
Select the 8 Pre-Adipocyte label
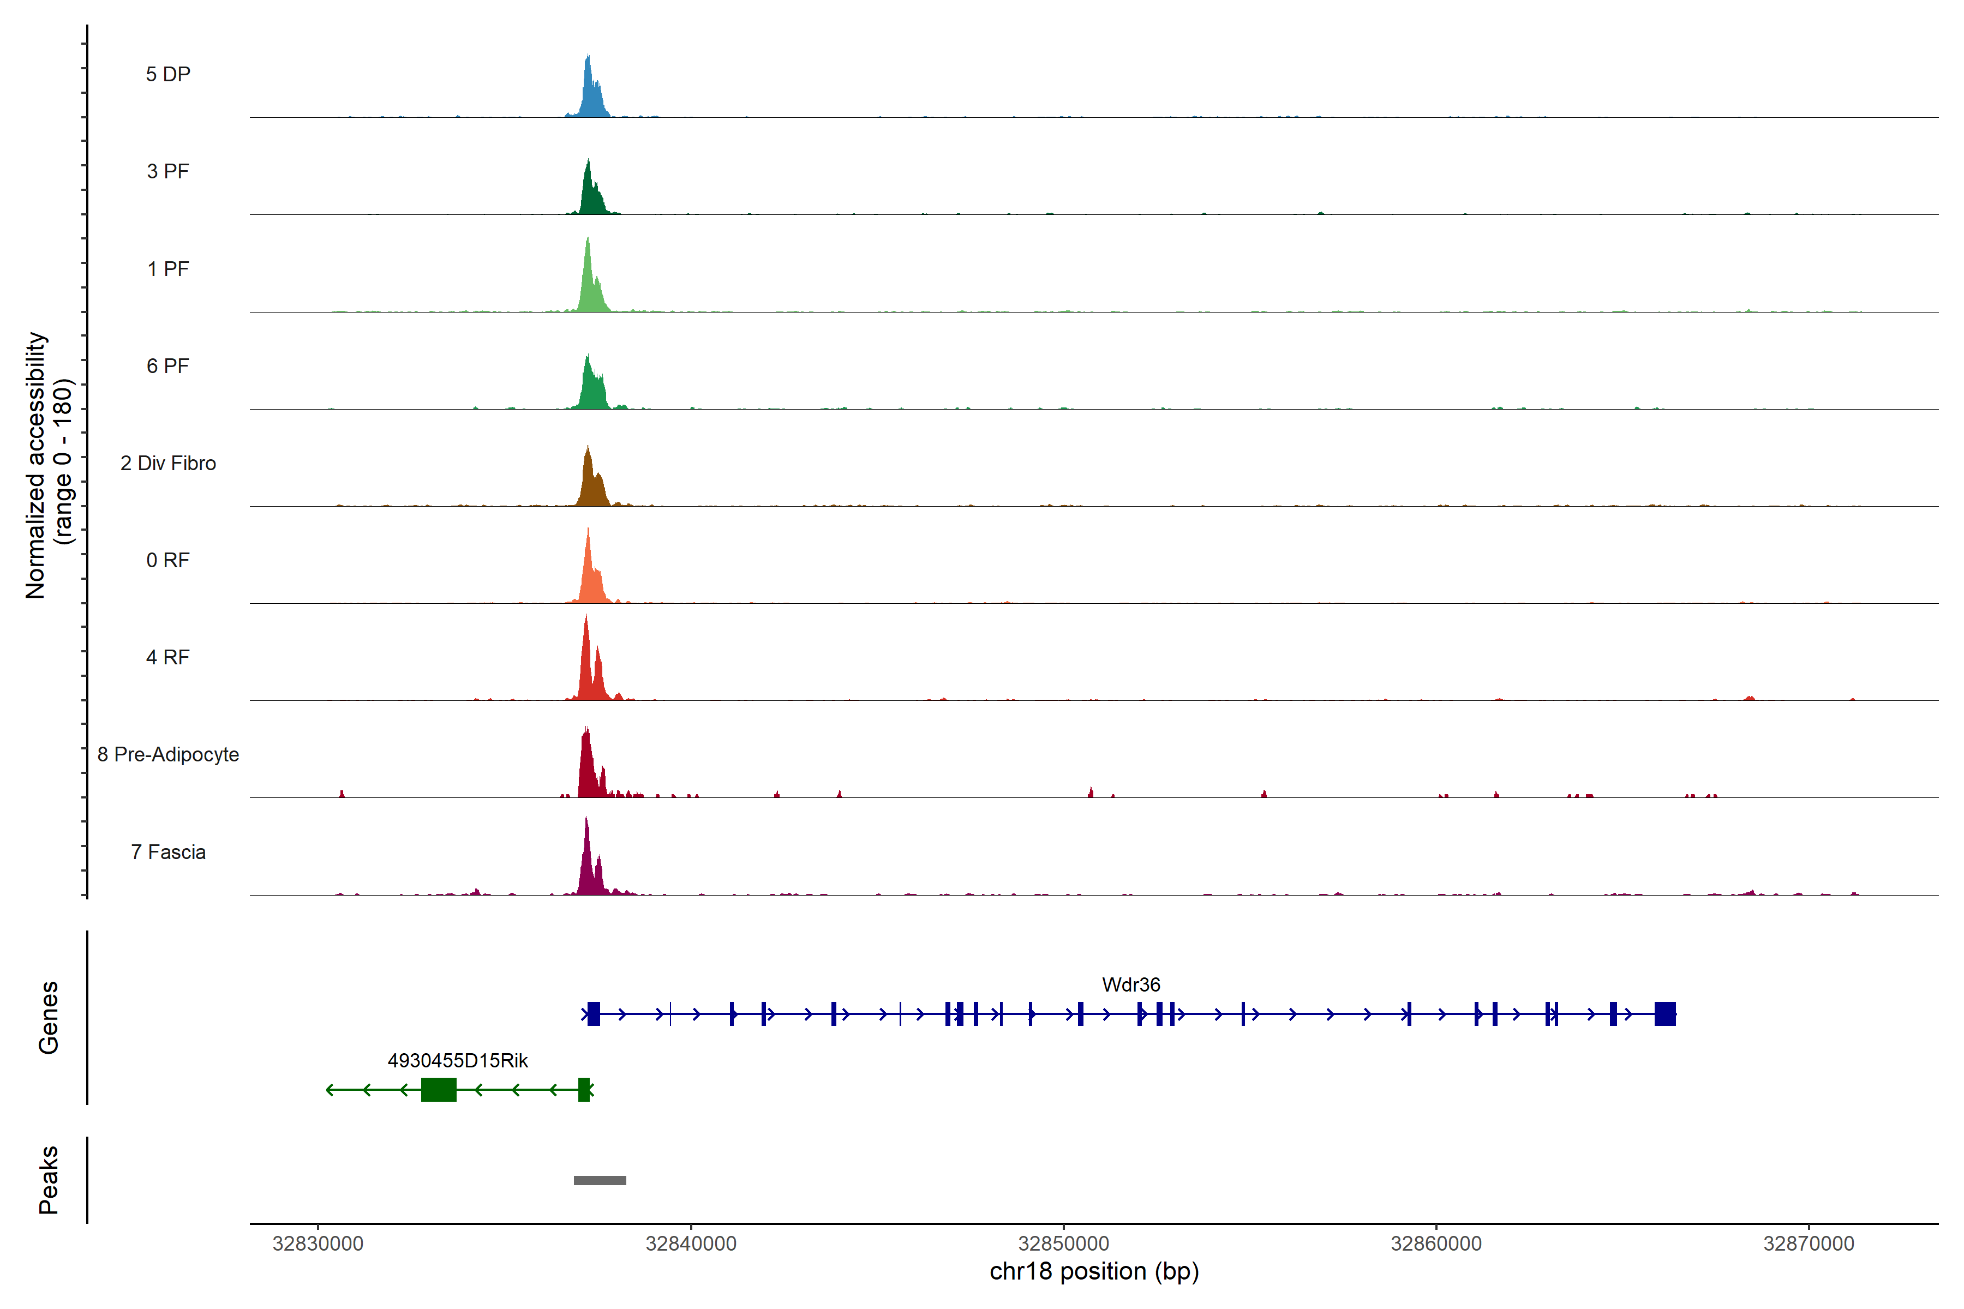pyautogui.click(x=168, y=755)
